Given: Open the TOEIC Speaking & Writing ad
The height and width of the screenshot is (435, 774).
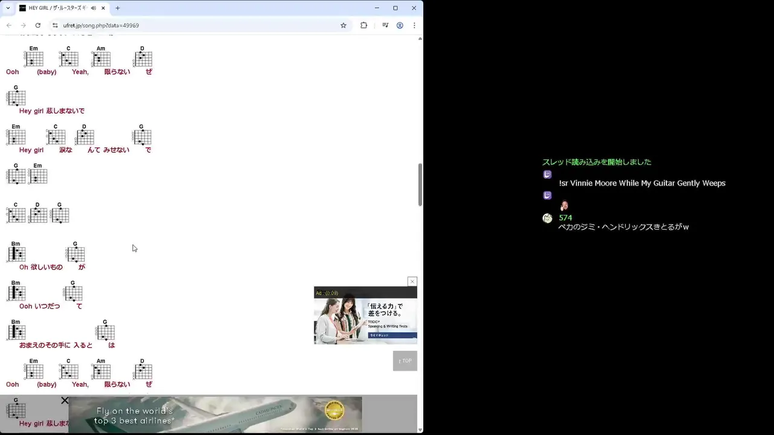Looking at the screenshot, I should [365, 321].
